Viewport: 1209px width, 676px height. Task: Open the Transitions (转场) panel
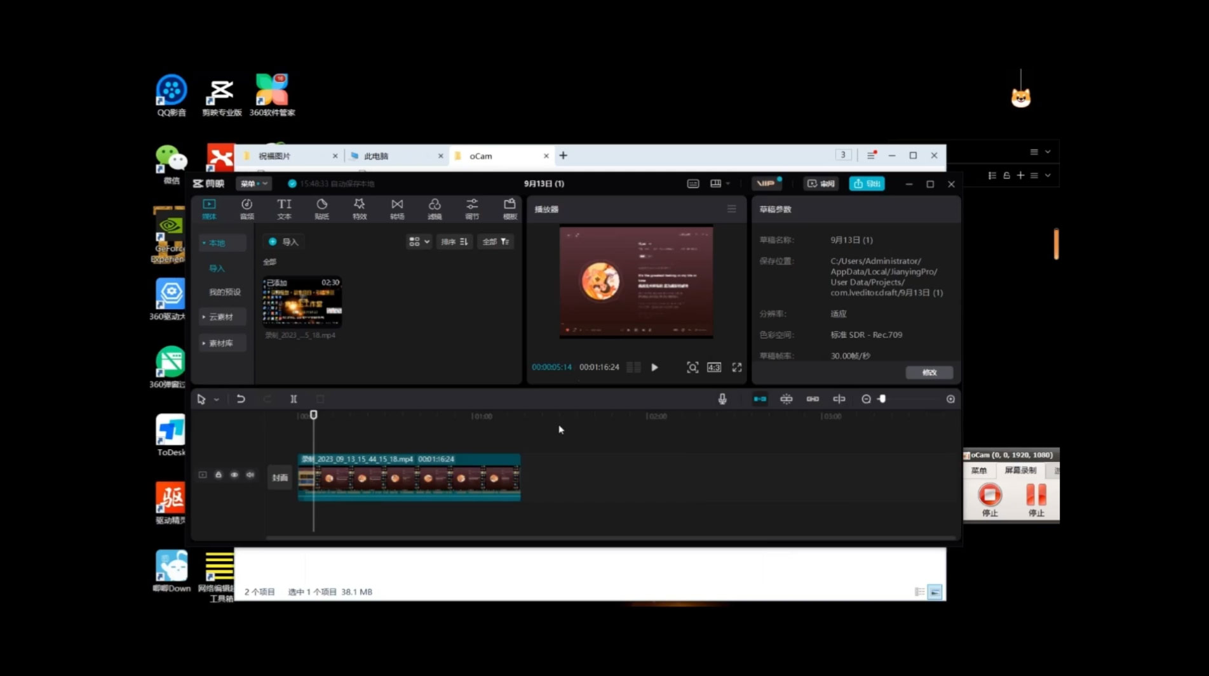click(x=397, y=208)
